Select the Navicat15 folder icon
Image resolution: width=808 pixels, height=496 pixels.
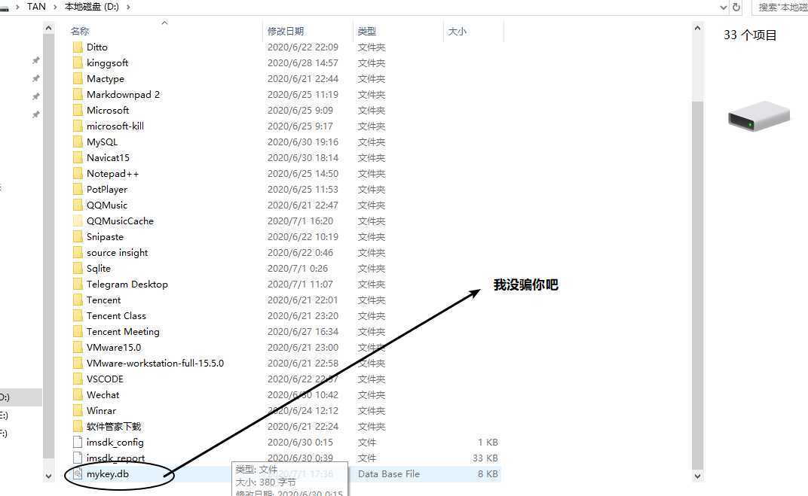[x=78, y=157]
